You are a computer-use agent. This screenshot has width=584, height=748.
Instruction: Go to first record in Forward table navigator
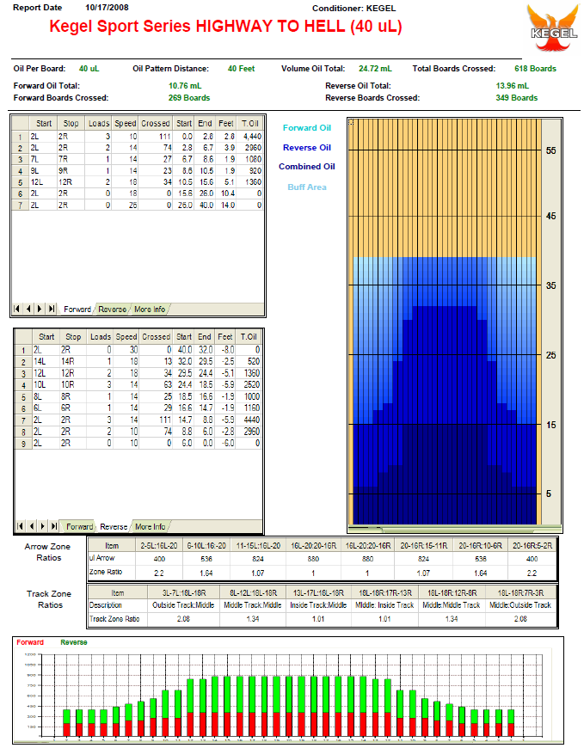click(x=16, y=309)
